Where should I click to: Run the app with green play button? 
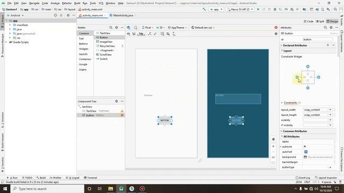point(258,10)
